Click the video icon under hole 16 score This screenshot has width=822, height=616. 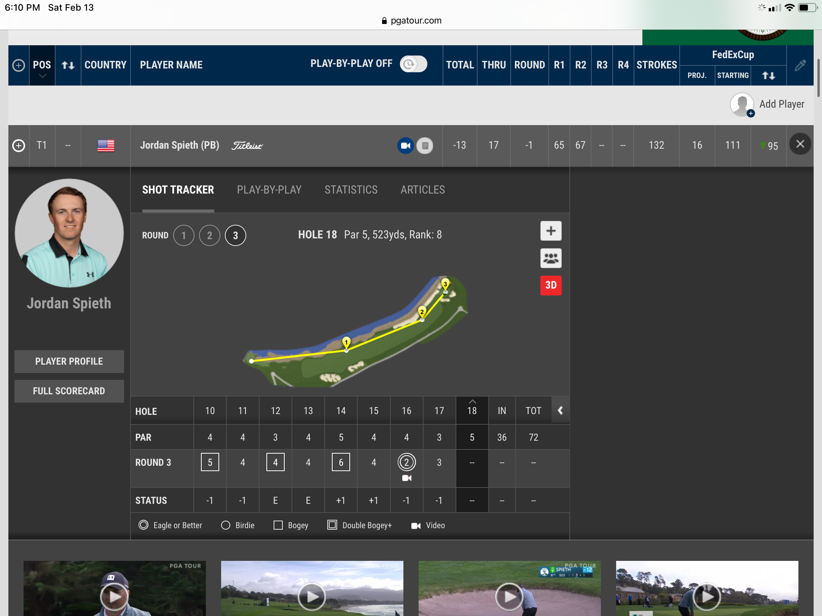pos(406,478)
